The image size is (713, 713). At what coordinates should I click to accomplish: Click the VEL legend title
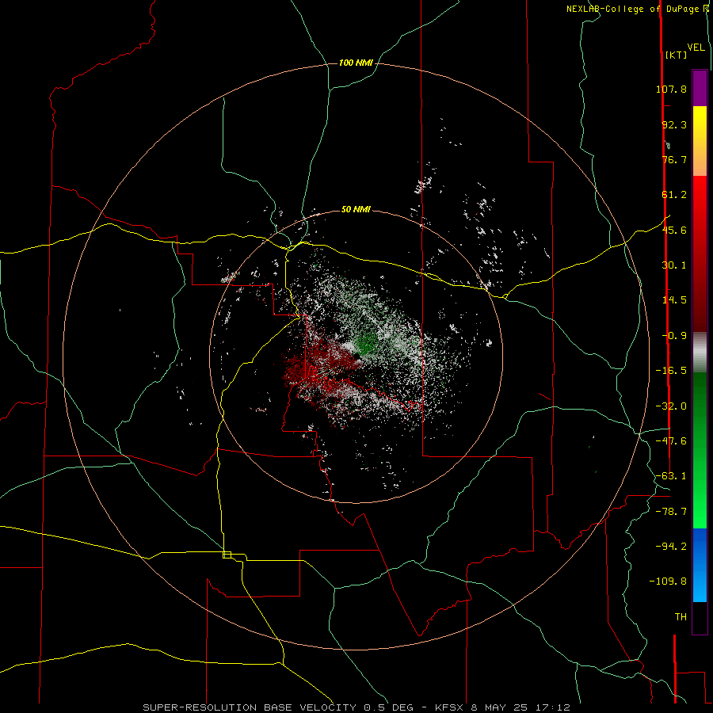point(696,47)
